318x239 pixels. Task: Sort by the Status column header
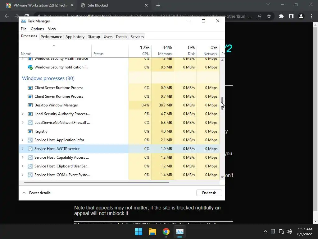pos(110,50)
